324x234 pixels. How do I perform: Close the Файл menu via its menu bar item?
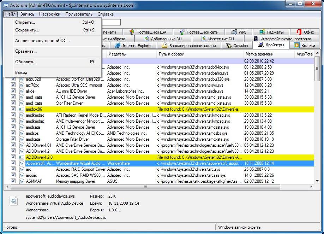(10, 14)
